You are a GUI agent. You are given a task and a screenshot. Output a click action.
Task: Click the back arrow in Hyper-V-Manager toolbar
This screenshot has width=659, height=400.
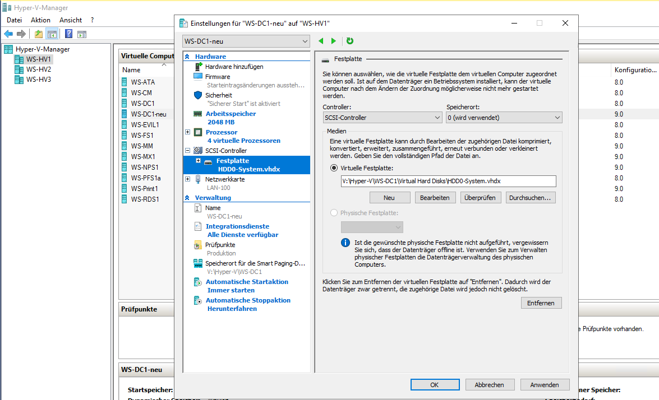(x=8, y=34)
